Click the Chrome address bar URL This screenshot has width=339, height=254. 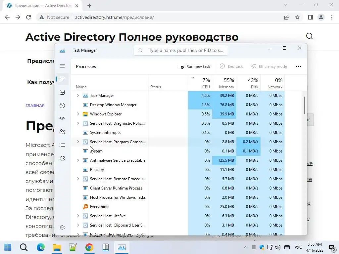pos(114,17)
